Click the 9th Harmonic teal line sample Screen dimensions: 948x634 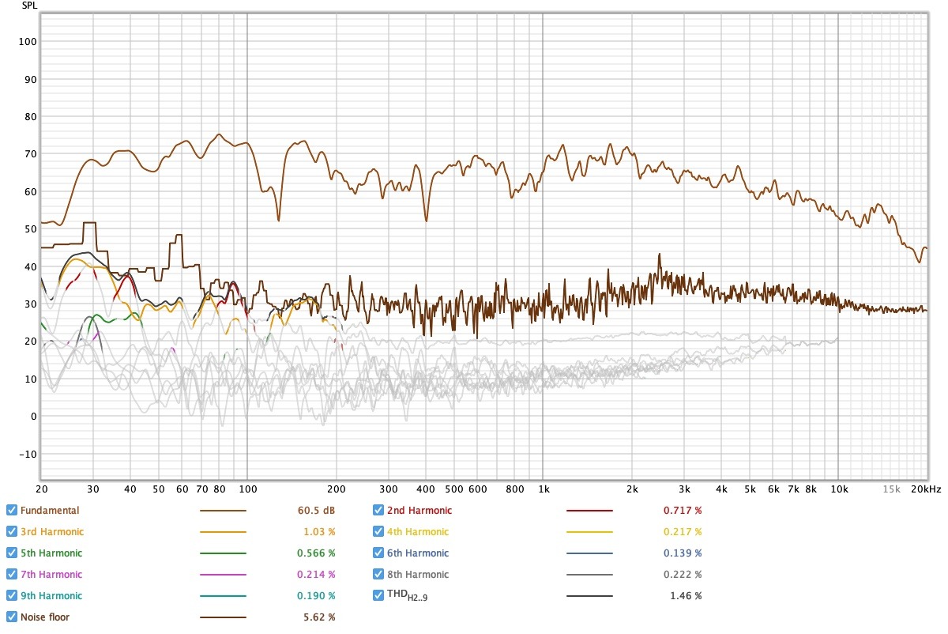(x=223, y=596)
